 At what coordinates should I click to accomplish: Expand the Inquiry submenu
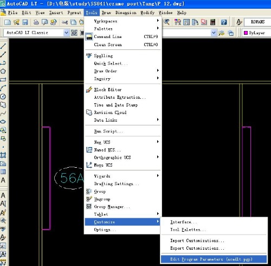click(123, 79)
